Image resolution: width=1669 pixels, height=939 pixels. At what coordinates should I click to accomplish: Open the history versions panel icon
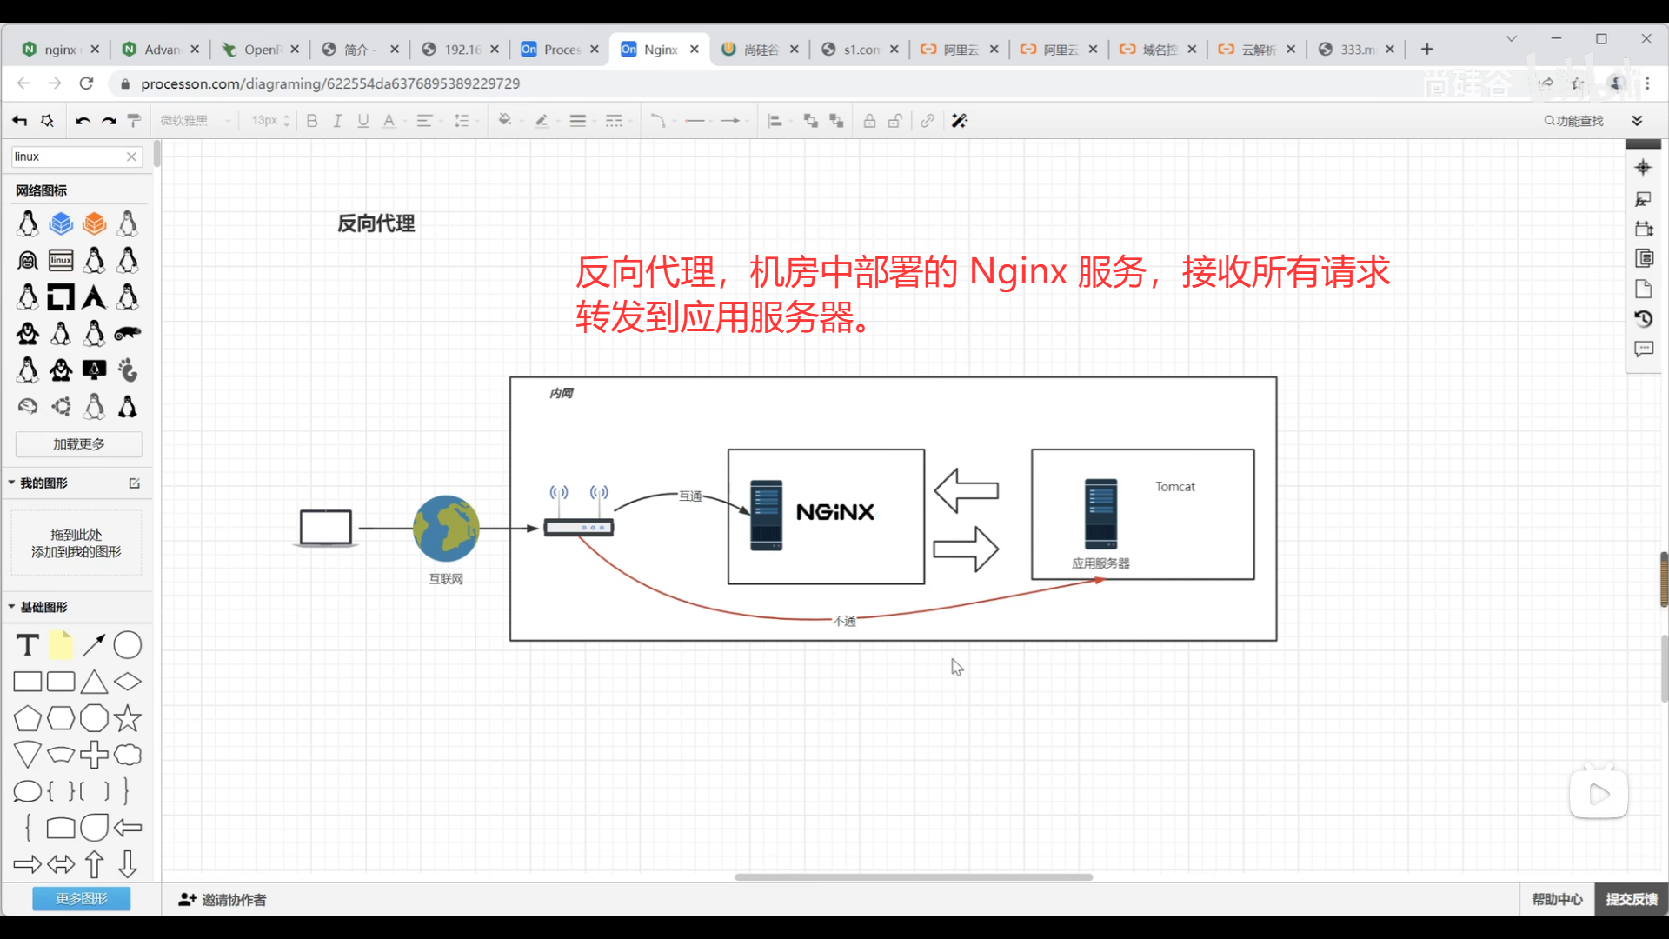1643,319
